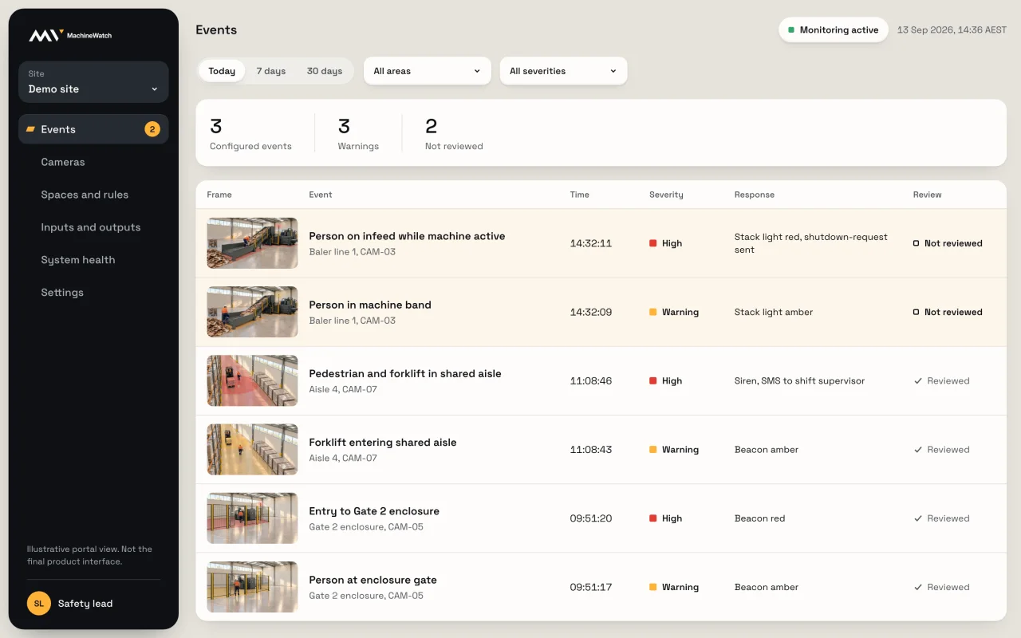Click the Reviewed checkmark for Entry to Gate 2 enclosure
1021x638 pixels.
coord(918,518)
